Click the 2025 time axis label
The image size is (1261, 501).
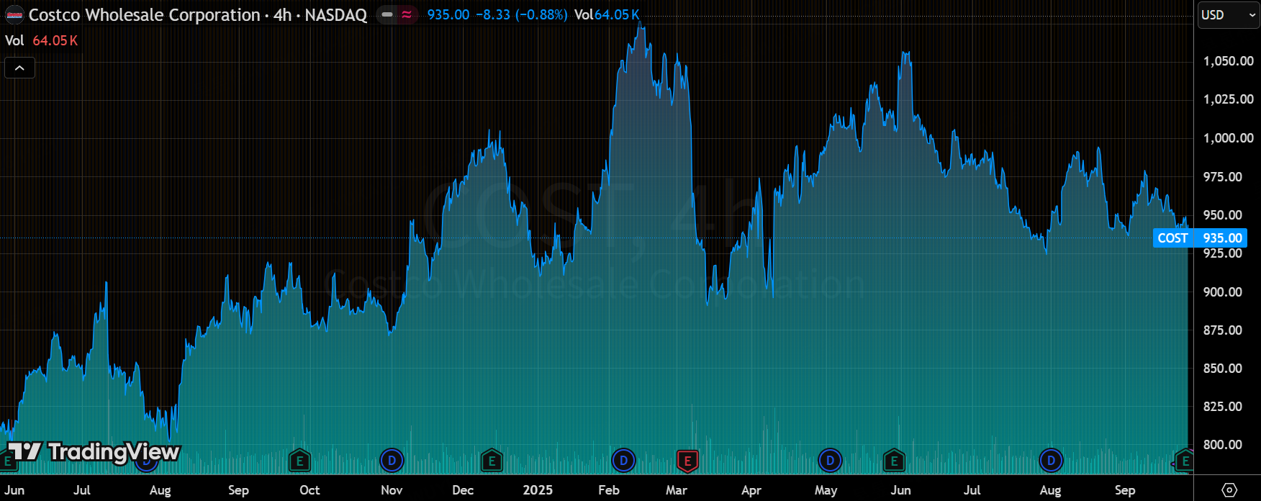538,490
